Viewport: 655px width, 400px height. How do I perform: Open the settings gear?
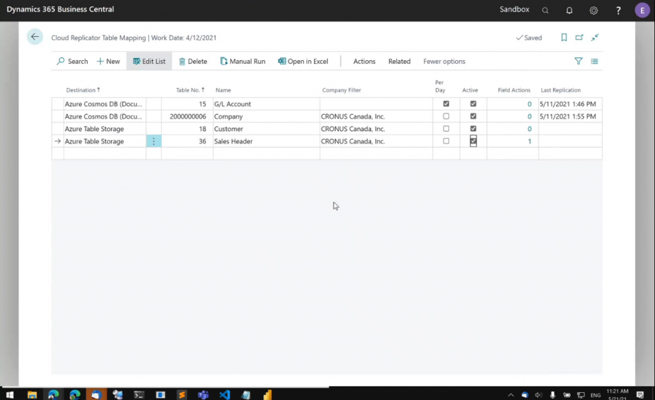tap(594, 10)
